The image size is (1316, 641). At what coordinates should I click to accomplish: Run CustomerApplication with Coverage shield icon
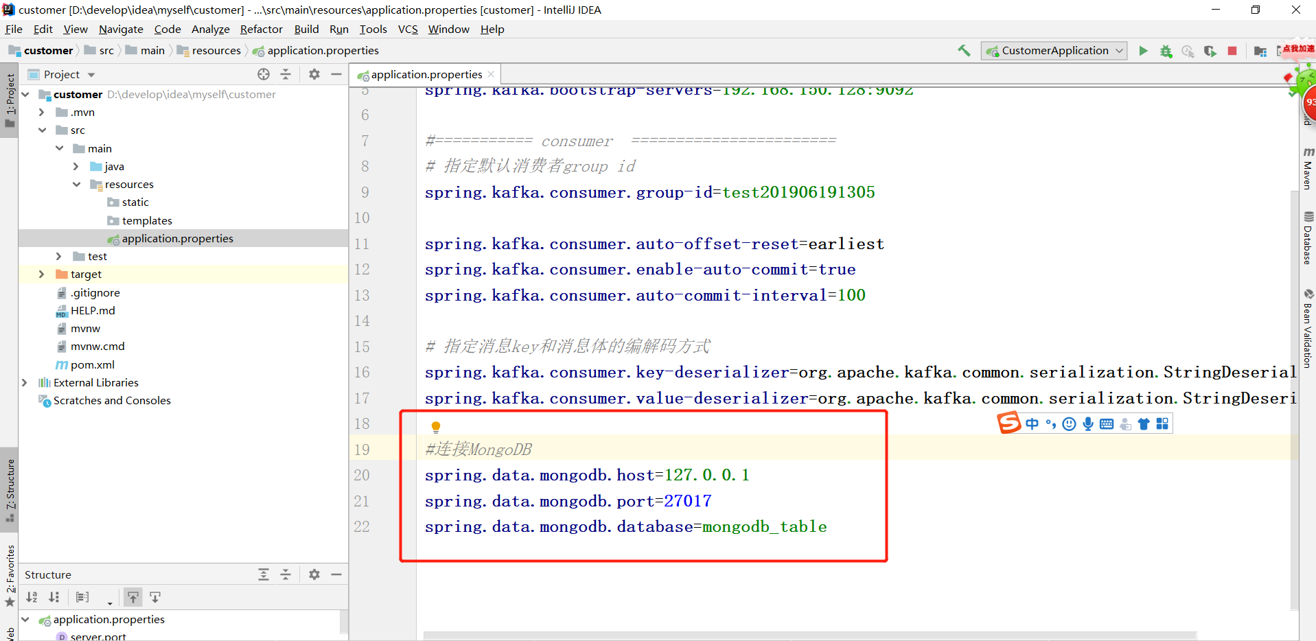tap(1210, 51)
